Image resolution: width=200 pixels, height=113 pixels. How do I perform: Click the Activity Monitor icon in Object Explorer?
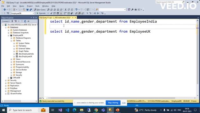pyautogui.click(x=28, y=21)
